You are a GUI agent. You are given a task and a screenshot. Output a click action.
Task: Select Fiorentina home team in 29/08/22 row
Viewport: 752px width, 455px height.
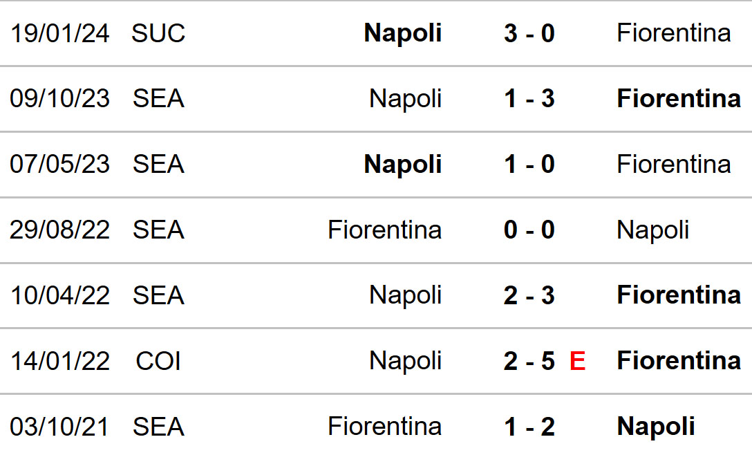pos(384,230)
